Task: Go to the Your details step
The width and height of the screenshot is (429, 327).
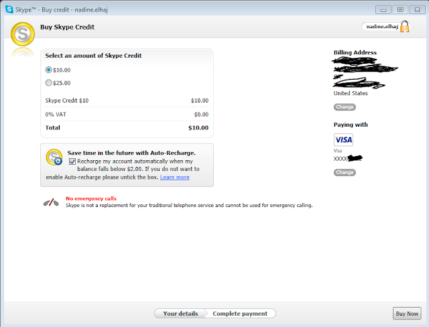Action: coord(180,314)
